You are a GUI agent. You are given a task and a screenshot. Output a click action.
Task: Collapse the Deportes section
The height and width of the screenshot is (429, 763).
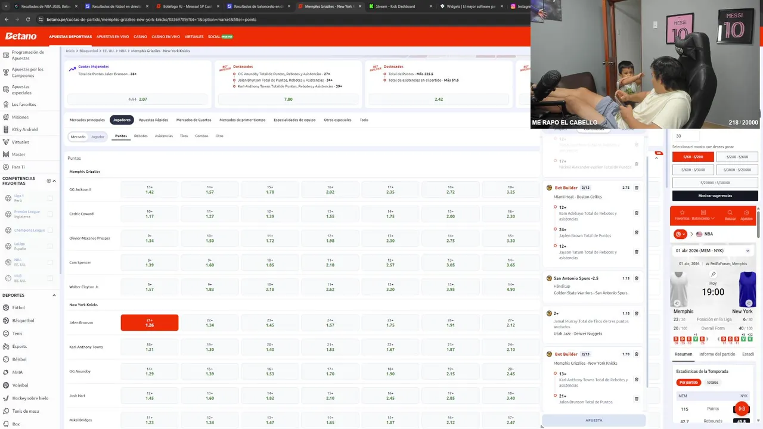pos(54,295)
